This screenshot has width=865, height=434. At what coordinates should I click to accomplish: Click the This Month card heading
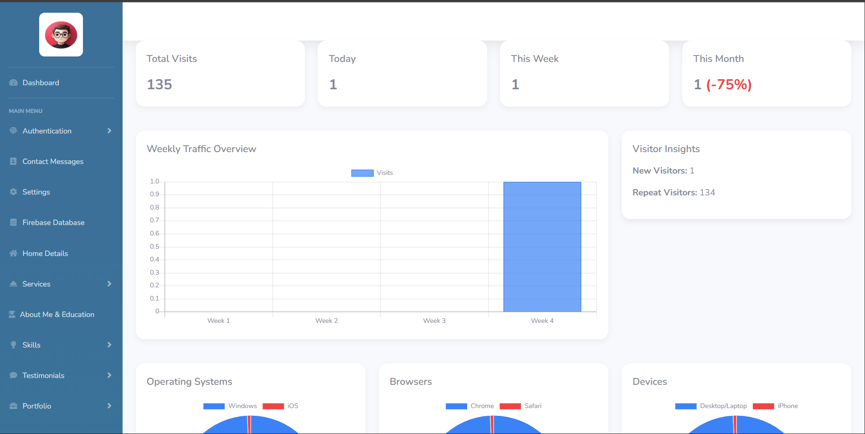(x=719, y=59)
